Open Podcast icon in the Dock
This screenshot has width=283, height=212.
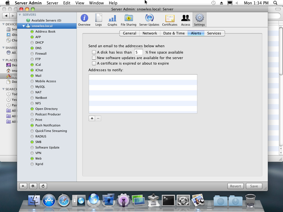[124, 200]
